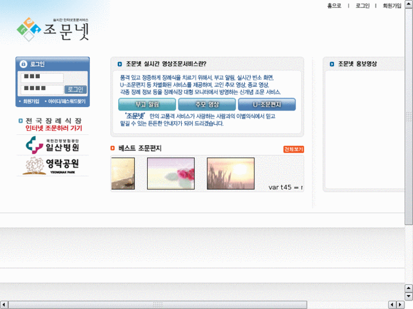Screen dimensions: 413x309
Task: Go to 홈으로 link in top navigation
Action: (x=334, y=6)
